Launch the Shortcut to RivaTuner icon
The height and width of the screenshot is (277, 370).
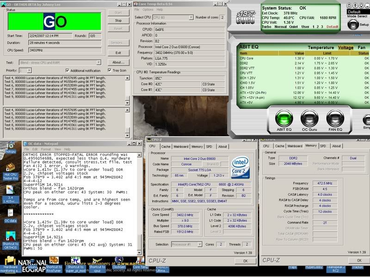tap(54, 265)
